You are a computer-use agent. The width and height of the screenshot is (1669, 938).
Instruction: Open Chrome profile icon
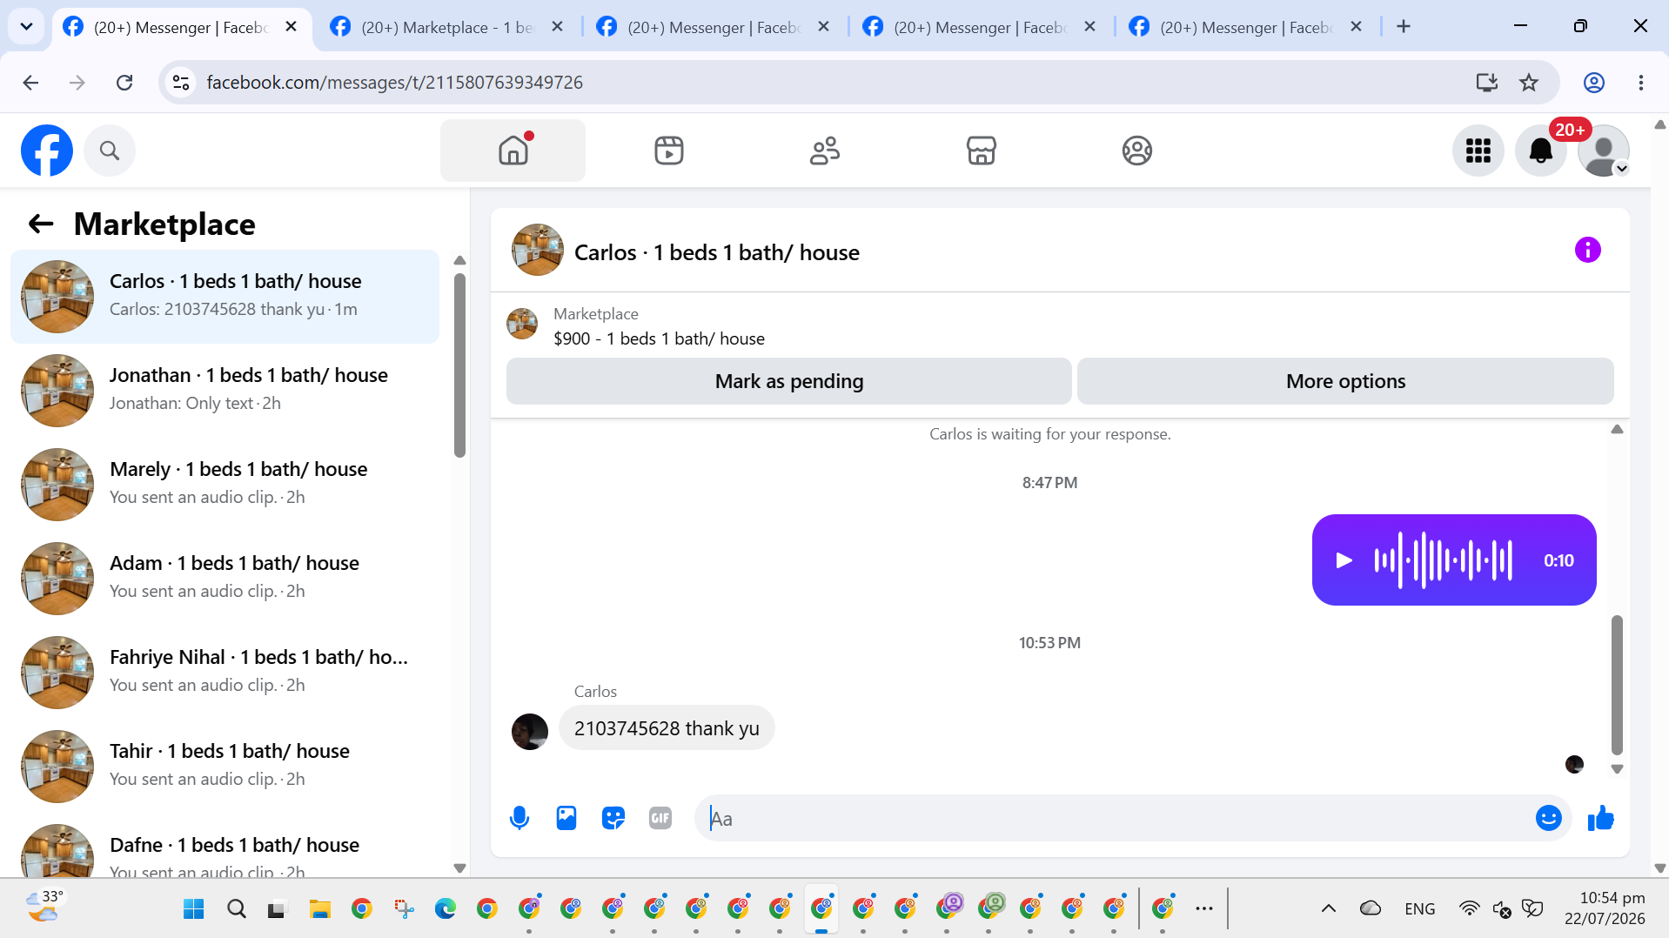pos(1593,83)
